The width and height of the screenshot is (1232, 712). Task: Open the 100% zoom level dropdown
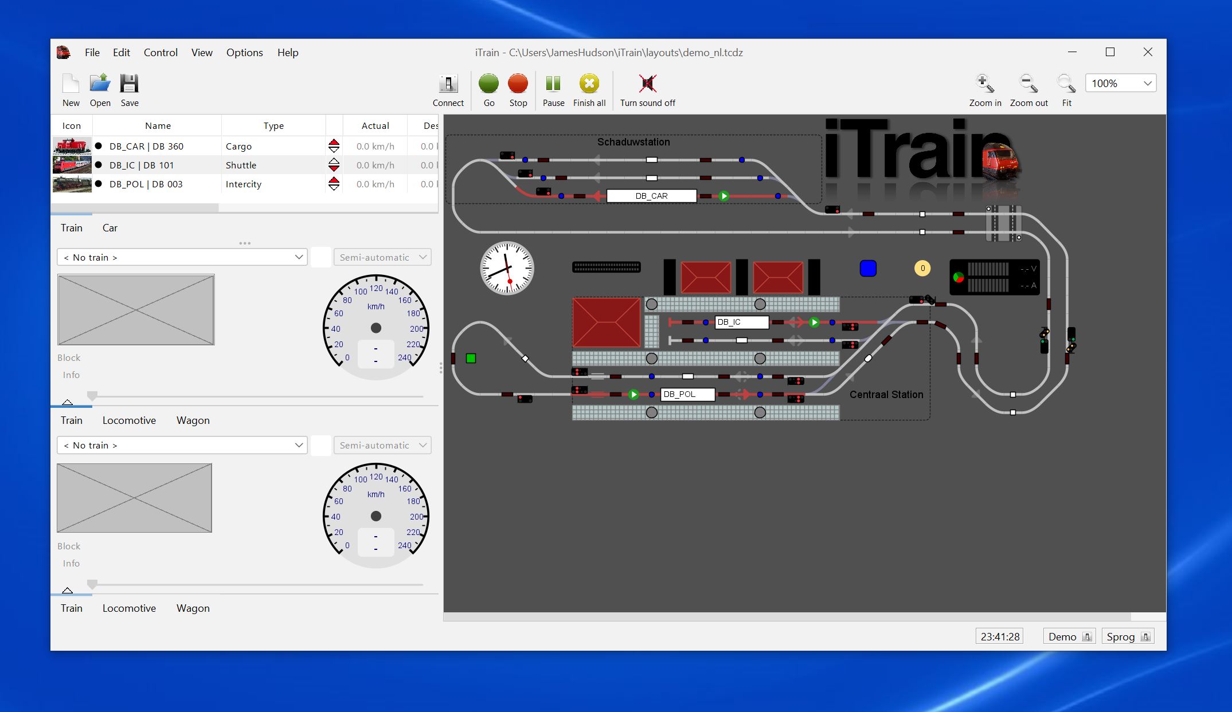tap(1120, 84)
